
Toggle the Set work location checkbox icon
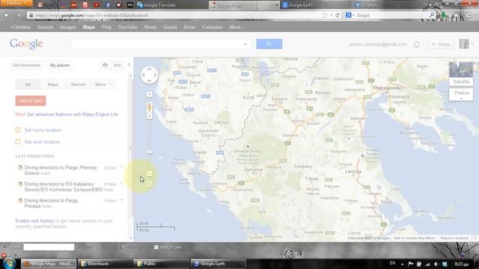18,142
